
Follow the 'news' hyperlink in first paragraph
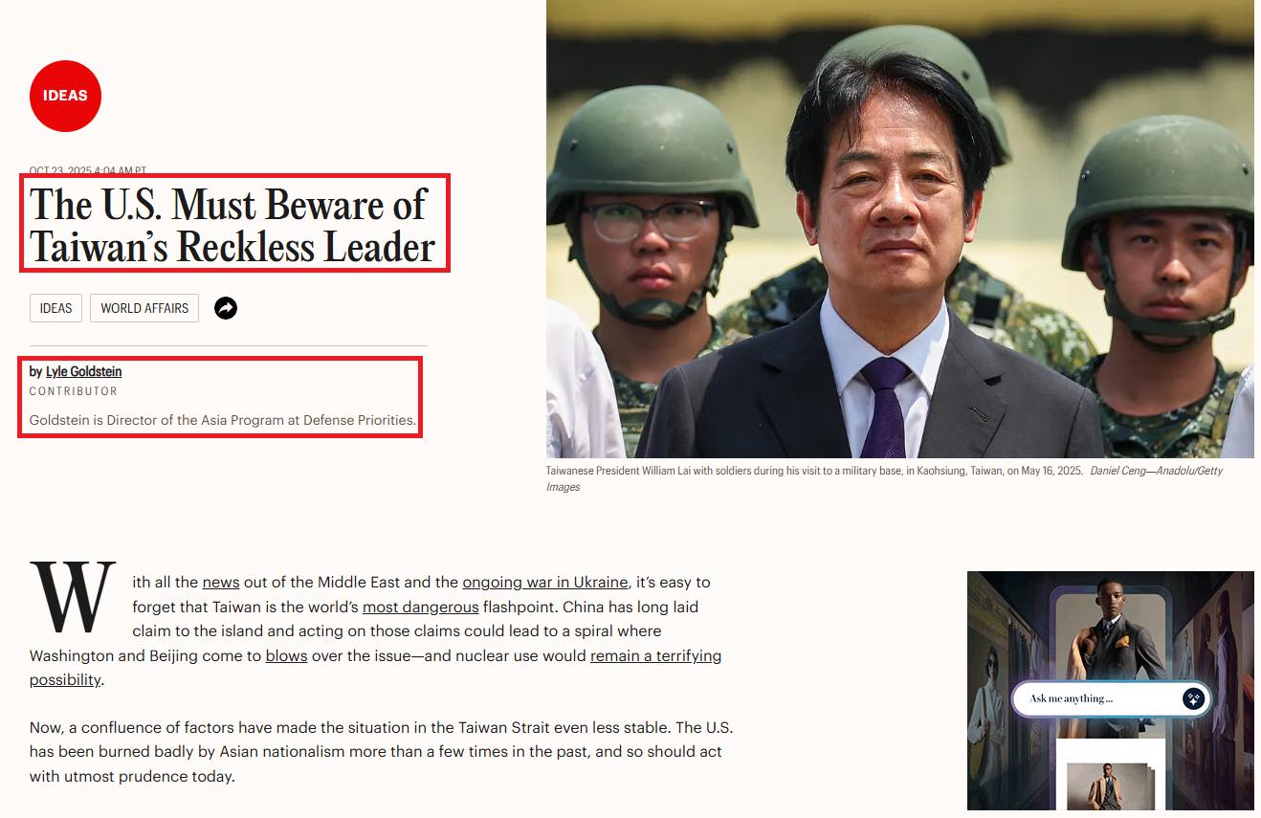click(221, 582)
